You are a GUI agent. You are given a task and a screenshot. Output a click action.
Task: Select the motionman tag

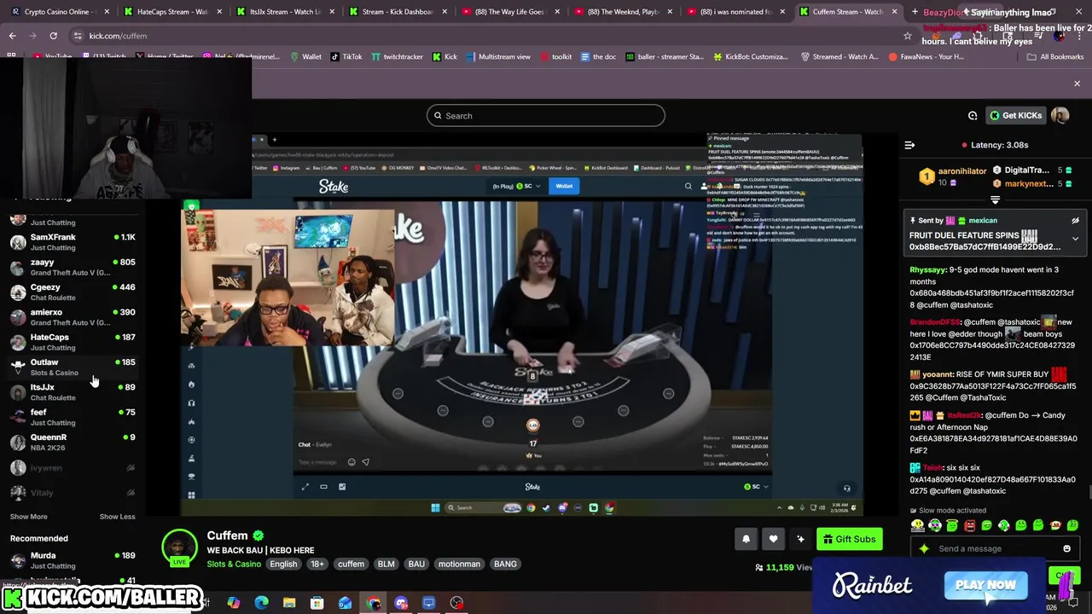coord(459,564)
